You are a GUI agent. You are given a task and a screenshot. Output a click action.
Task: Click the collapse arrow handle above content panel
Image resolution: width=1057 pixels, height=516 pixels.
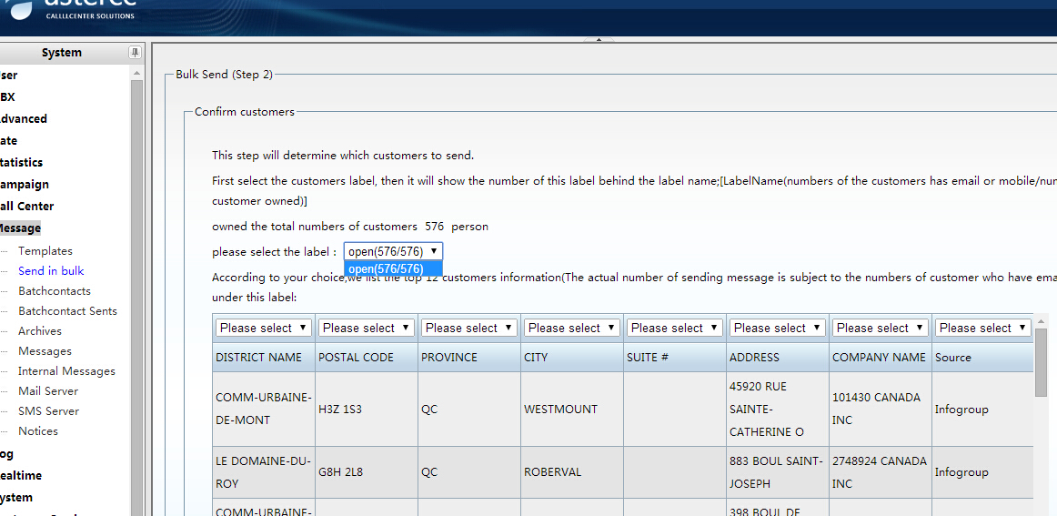[x=599, y=40]
